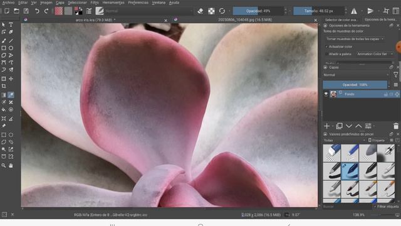Open layer properties button in Capas

tap(368, 126)
